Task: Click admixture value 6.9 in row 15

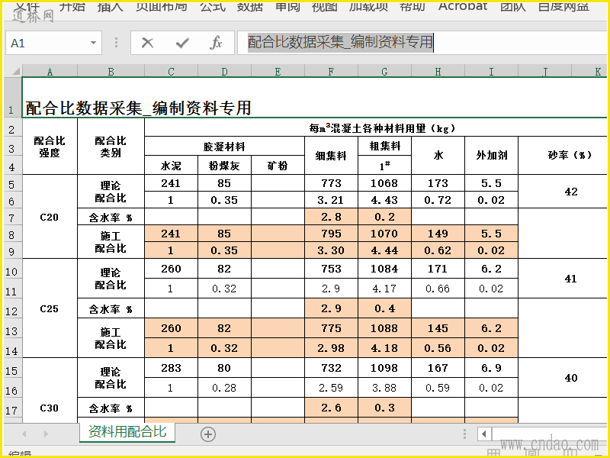Action: pos(491,368)
